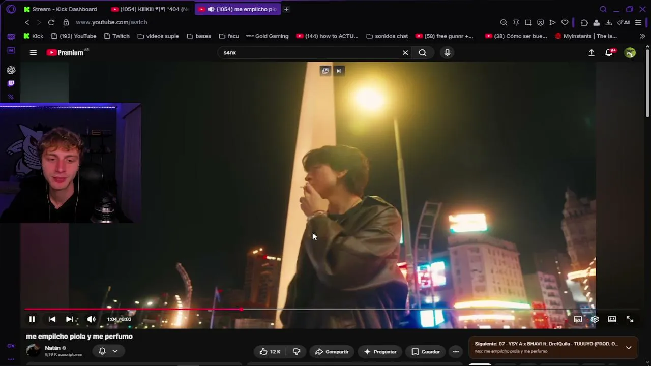Viewport: 651px width, 366px height.
Task: Enter fullscreen video mode
Action: [630, 319]
